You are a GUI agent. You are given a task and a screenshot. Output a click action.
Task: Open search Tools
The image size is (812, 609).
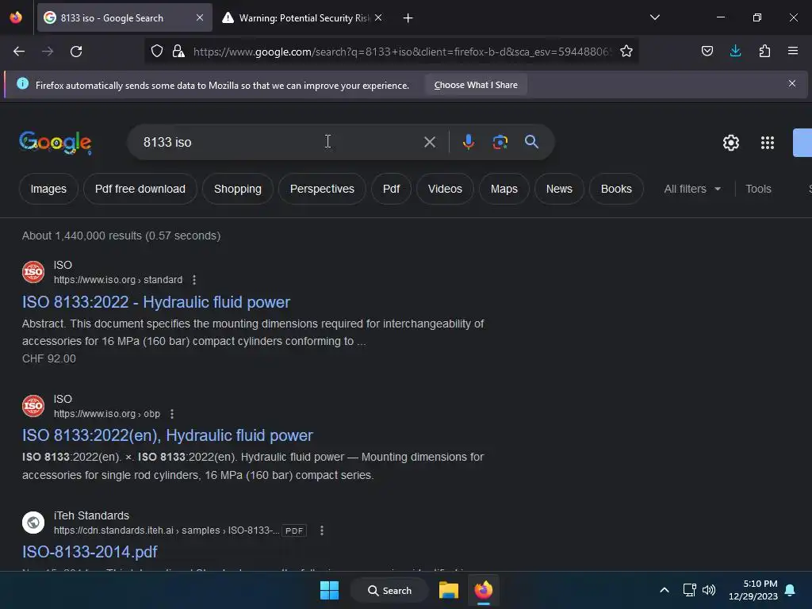[758, 189]
